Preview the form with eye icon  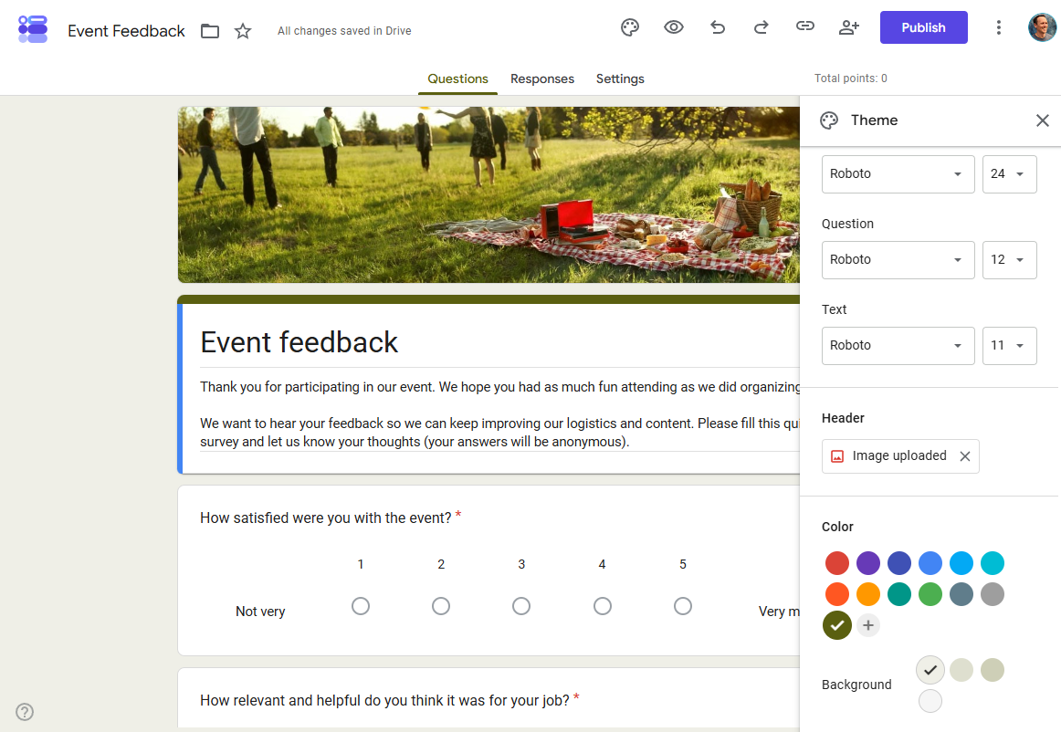(x=674, y=27)
